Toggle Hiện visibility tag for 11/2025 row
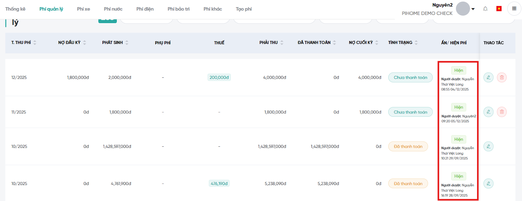Image resolution: width=522 pixels, height=201 pixels. coord(458,107)
